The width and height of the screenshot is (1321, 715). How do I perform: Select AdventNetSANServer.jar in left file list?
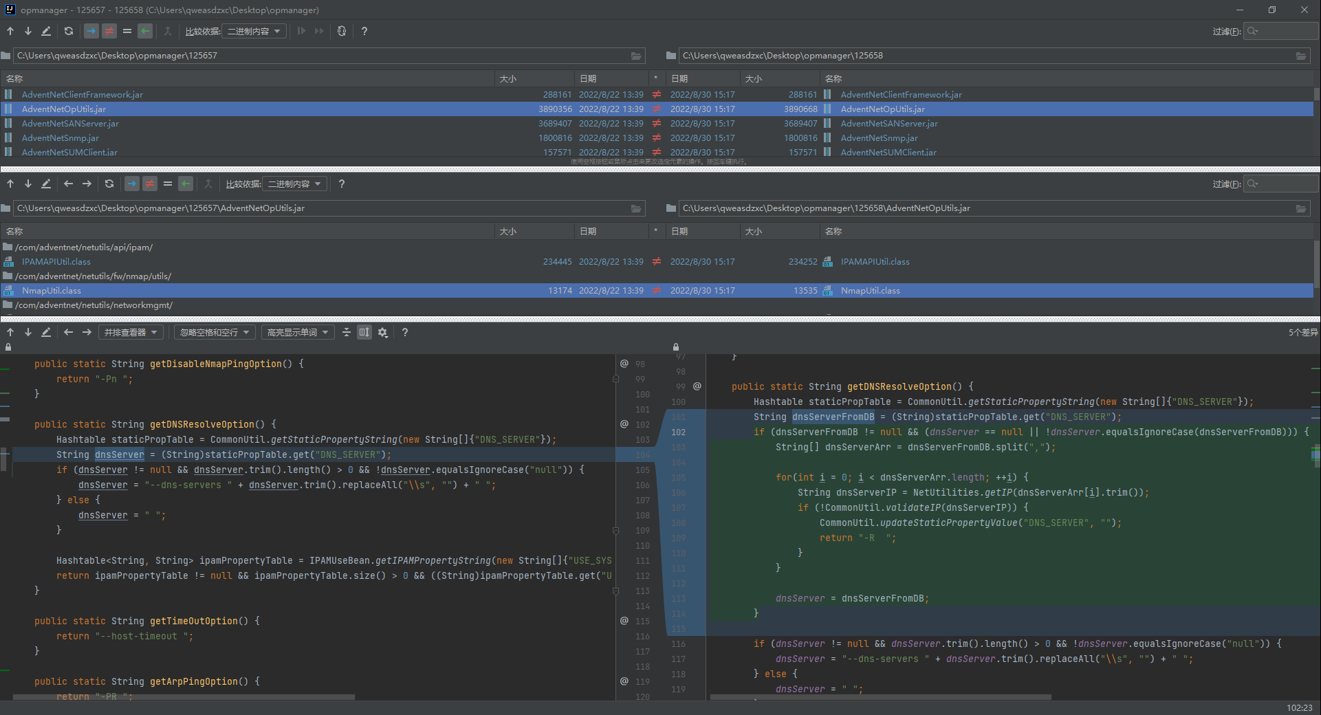click(70, 124)
